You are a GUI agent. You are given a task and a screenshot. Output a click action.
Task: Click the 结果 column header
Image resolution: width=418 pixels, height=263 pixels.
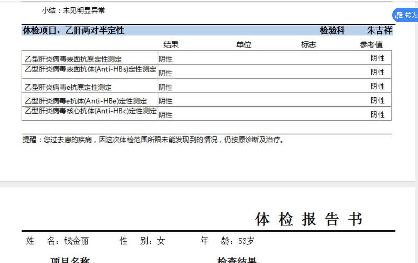pyautogui.click(x=171, y=45)
